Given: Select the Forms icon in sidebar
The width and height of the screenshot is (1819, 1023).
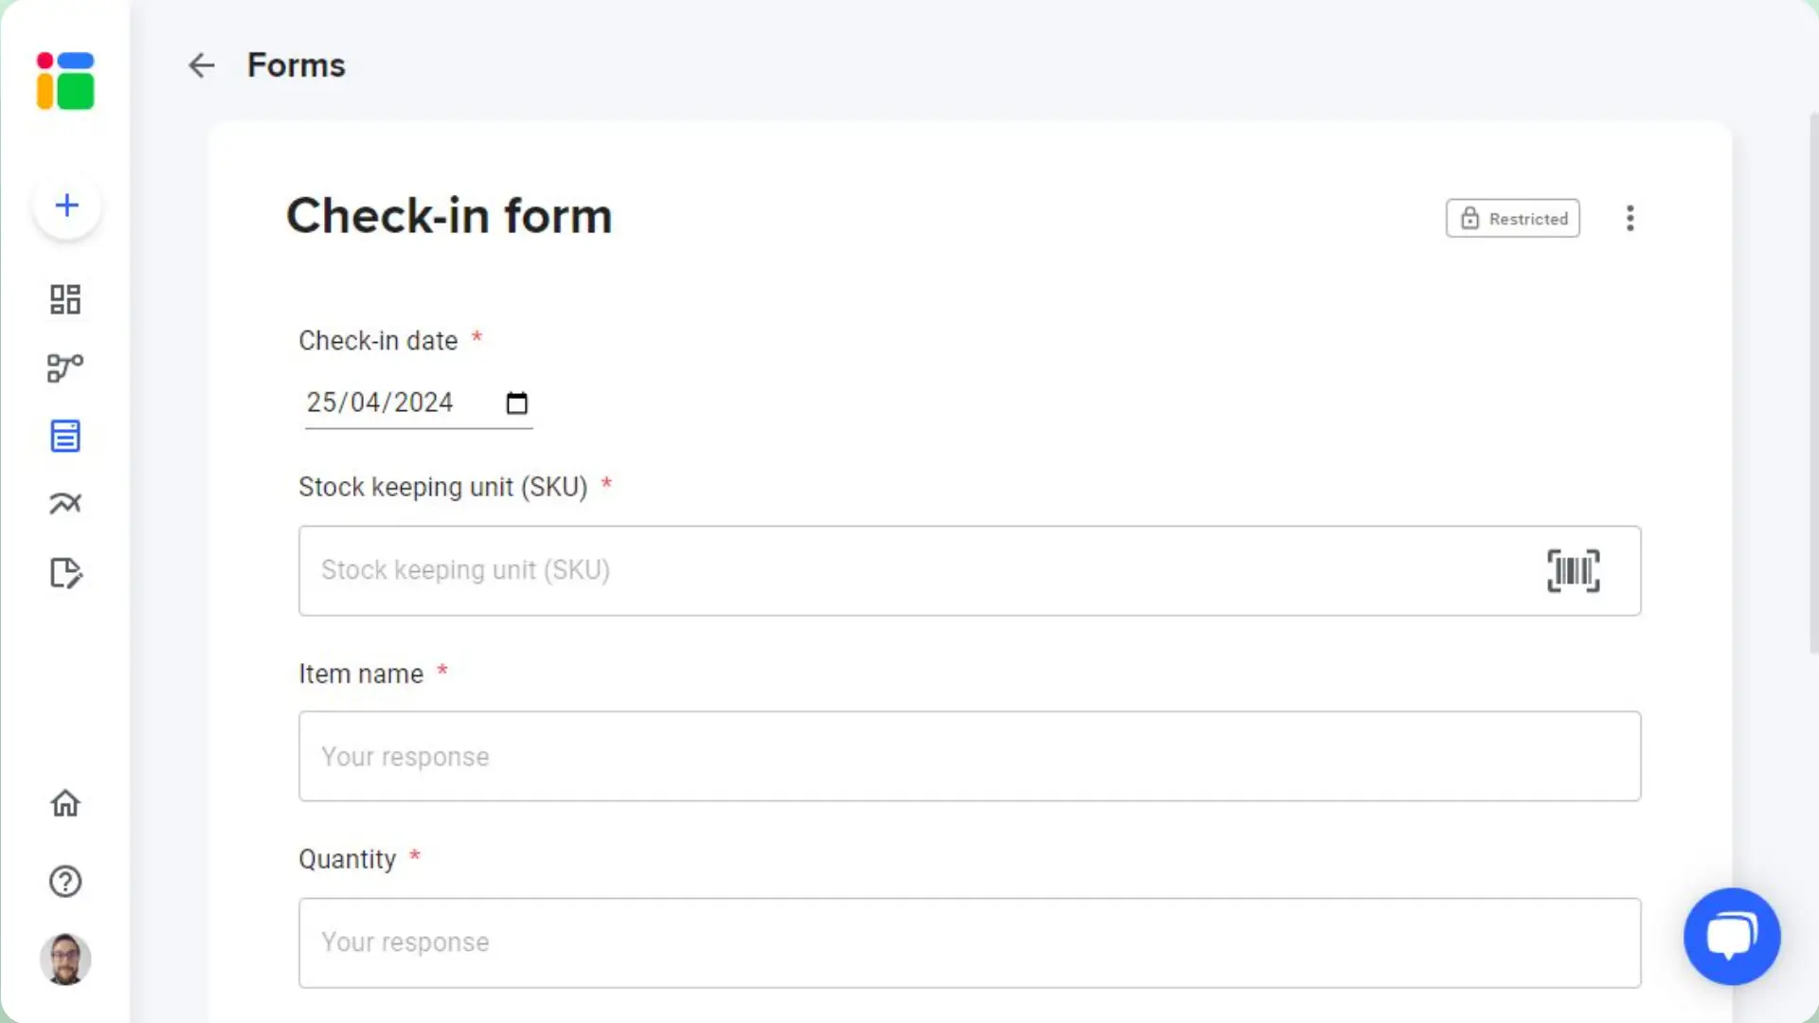Looking at the screenshot, I should [x=65, y=436].
